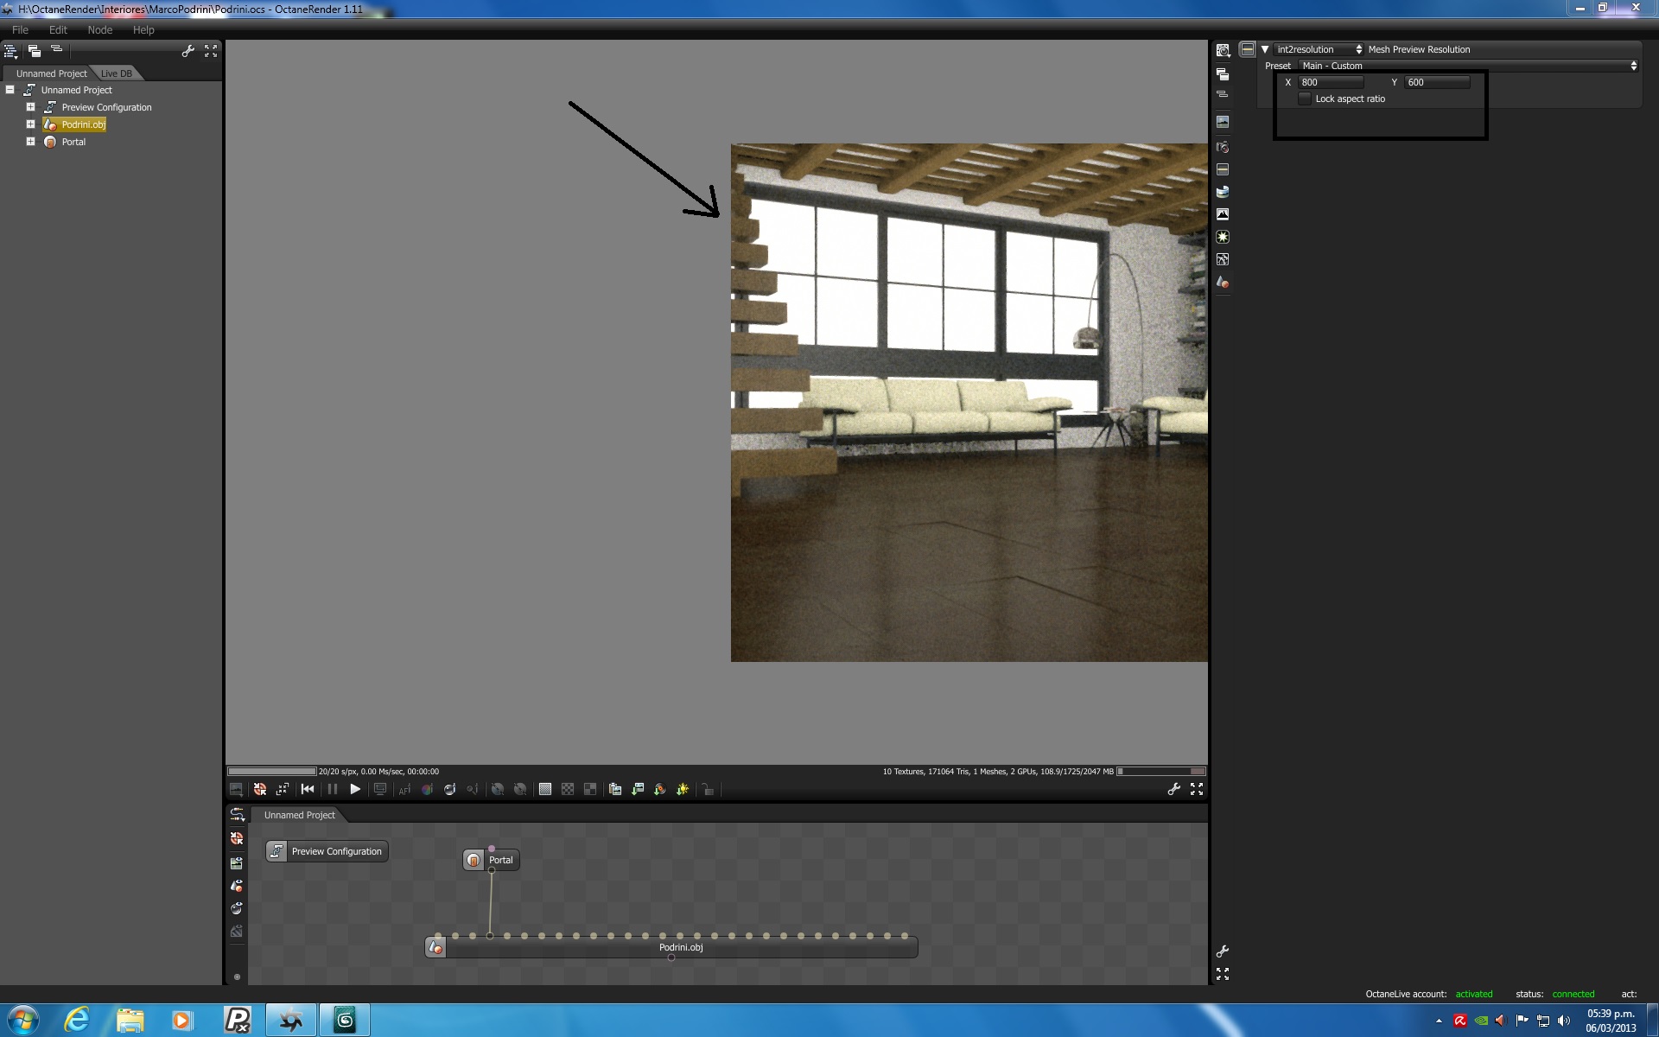This screenshot has height=1037, width=1659.
Task: Click the auto focus picker icon
Action: coord(404,789)
